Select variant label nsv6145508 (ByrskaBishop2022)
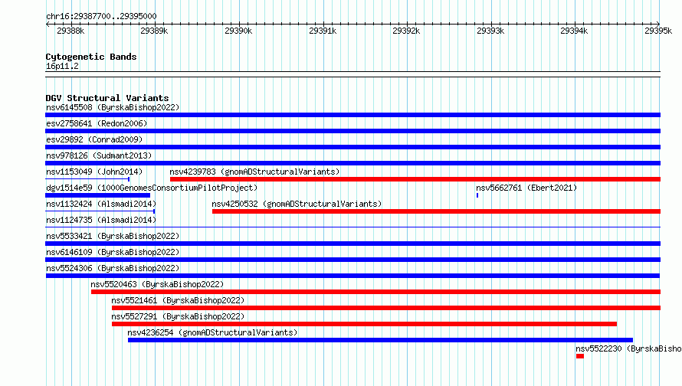Image resolution: width=682 pixels, height=386 pixels. pos(113,107)
